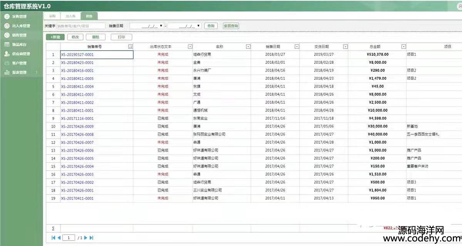Click the +新建 button
Screen dimensions: 462x246
(x=55, y=37)
